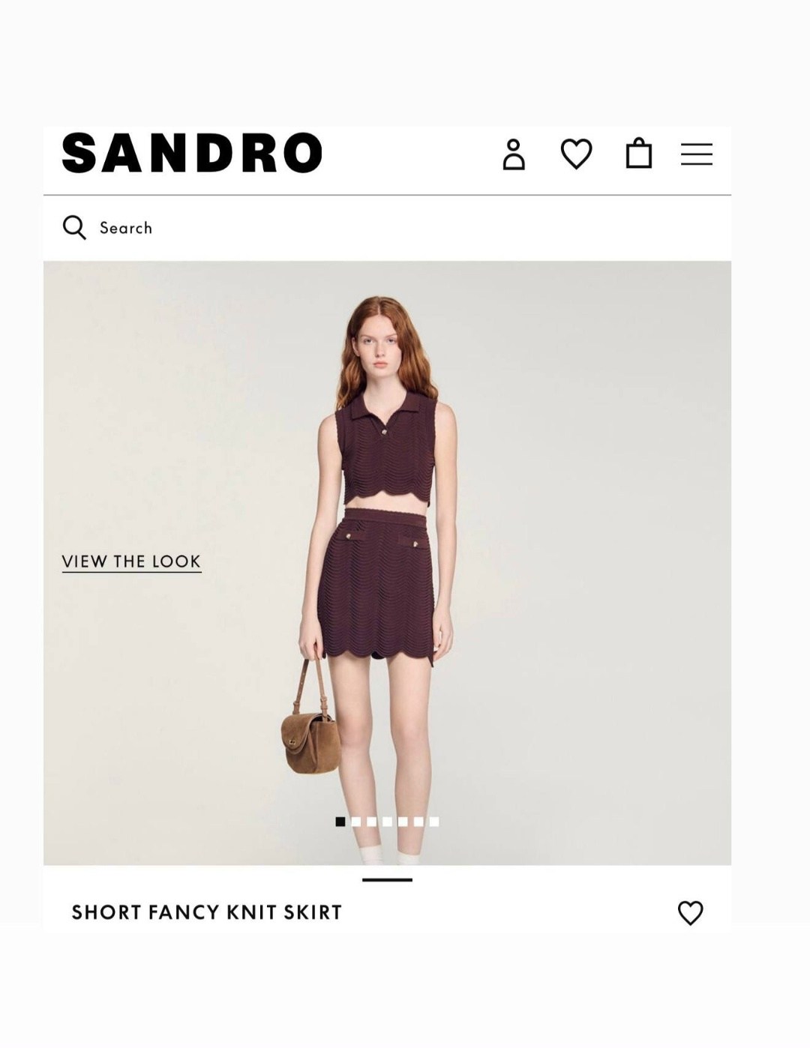Open the account profile icon
Viewport: 810px width, 1048px height.
pyautogui.click(x=514, y=154)
